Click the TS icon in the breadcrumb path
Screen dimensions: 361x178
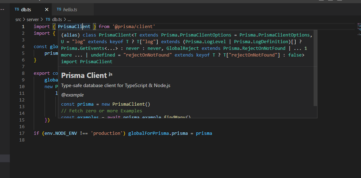click(48, 20)
